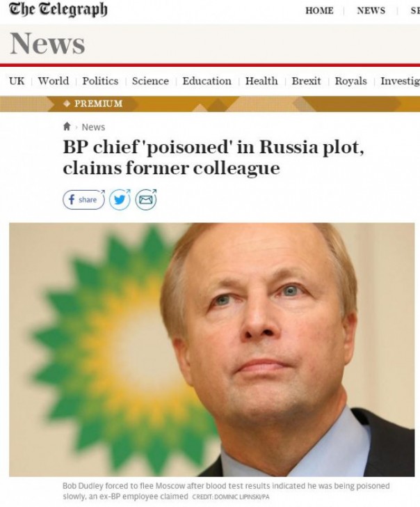Viewport: 420px width, 507px height.
Task: Open the Bob Dudley article photo
Action: (211, 350)
